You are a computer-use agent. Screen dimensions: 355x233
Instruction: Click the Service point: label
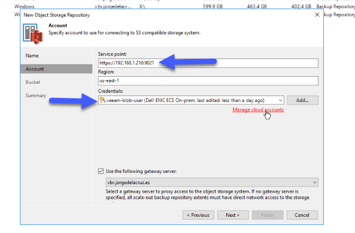[112, 54]
